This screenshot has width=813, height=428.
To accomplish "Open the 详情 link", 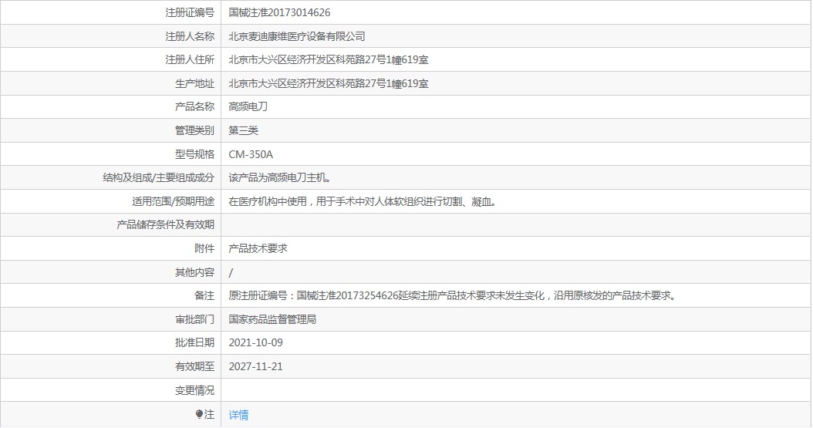I will pyautogui.click(x=238, y=415).
